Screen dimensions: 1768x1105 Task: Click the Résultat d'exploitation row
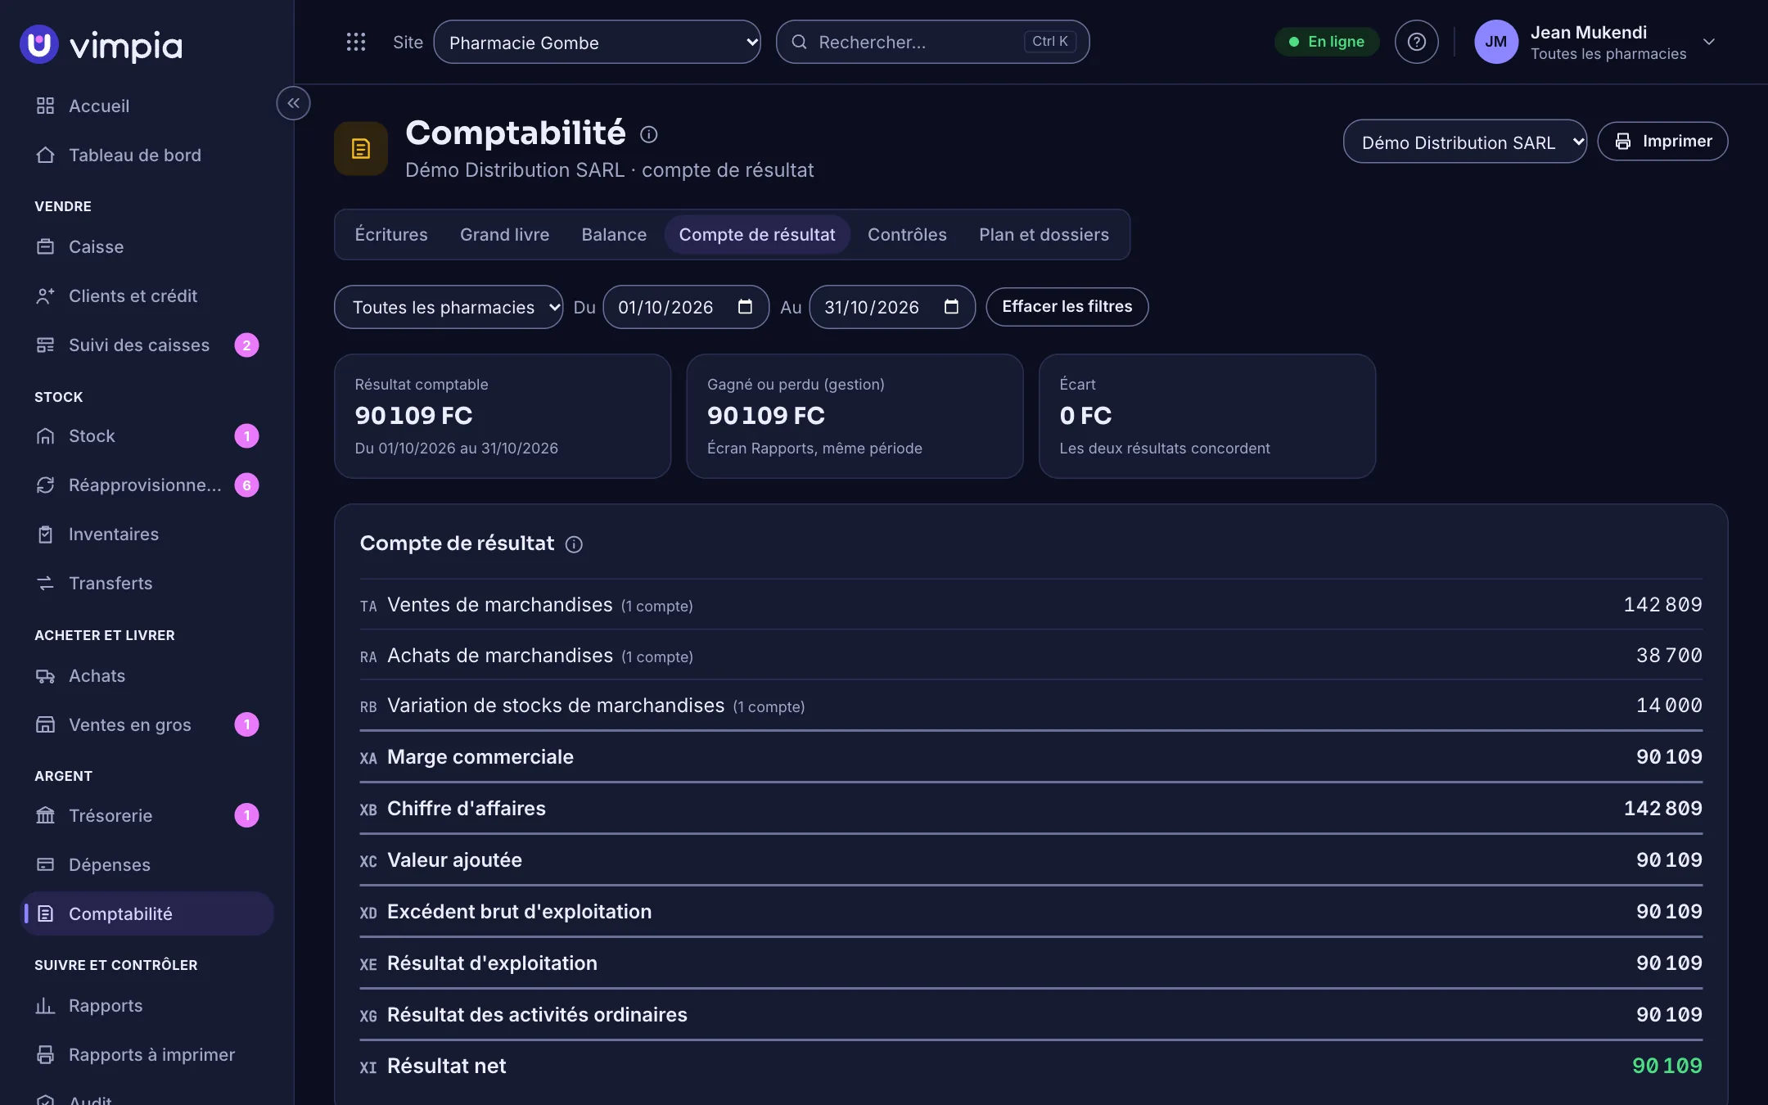[1031, 963]
